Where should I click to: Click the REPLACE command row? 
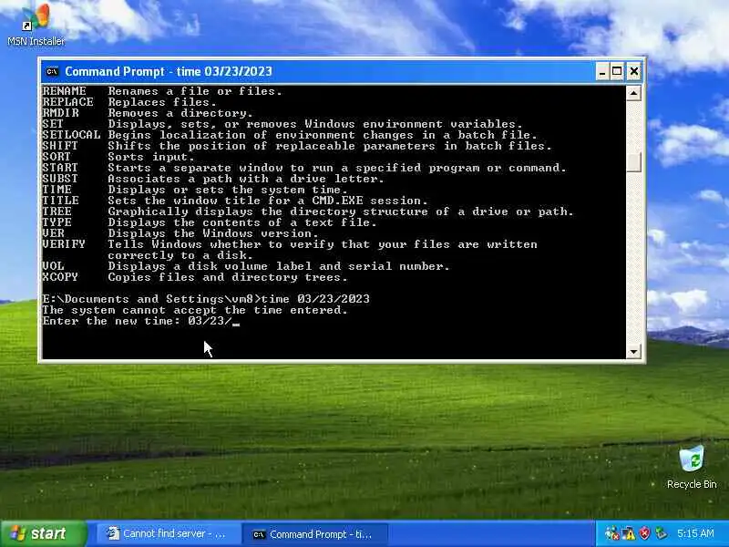(x=129, y=102)
